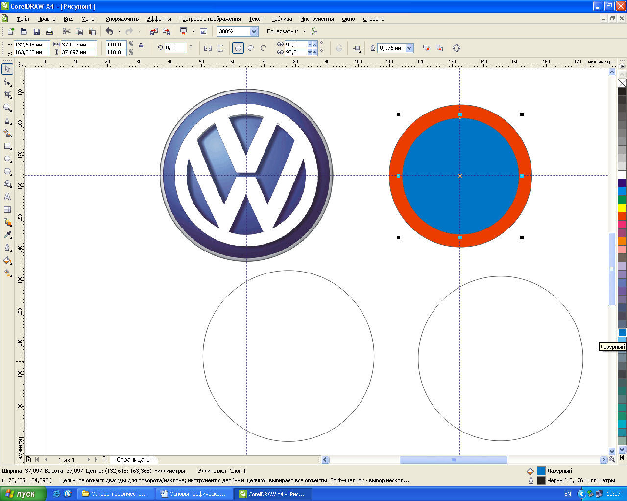The height and width of the screenshot is (501, 627).
Task: Select the Ellipse tool in toolbox
Action: click(x=7, y=159)
